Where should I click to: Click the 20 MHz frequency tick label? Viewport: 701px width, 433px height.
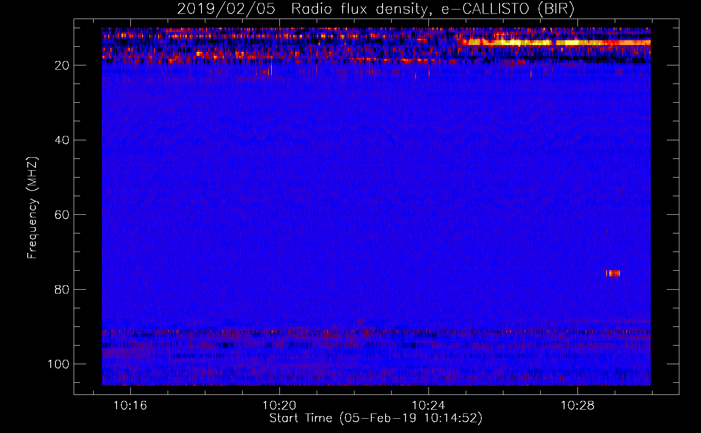62,65
